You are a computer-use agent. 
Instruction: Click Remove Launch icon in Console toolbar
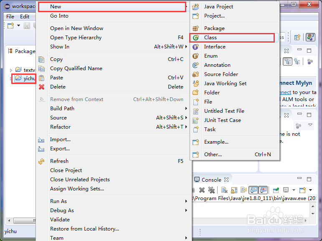[x=202, y=190]
